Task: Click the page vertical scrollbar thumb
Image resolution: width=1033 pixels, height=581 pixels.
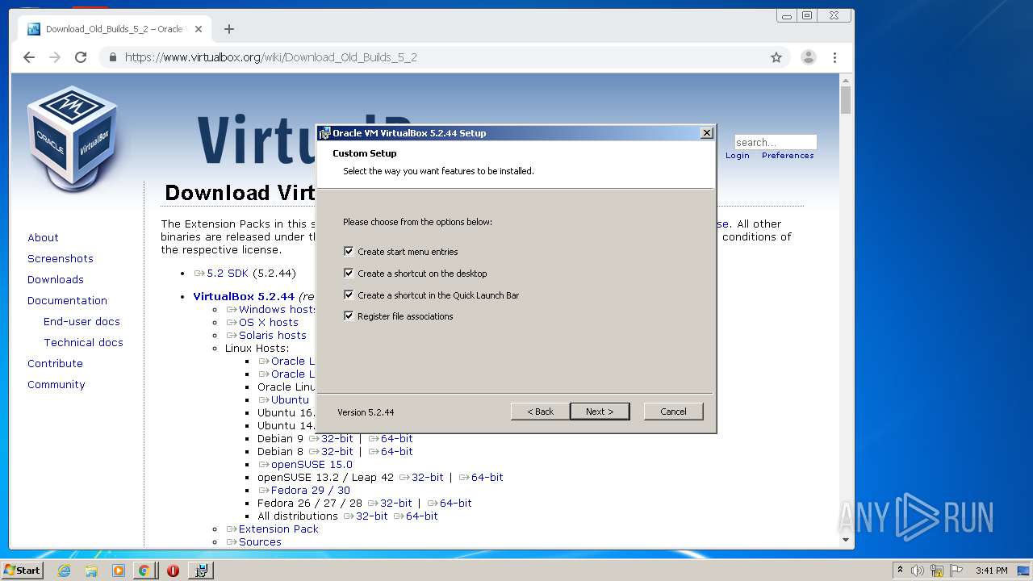Action: tap(846, 100)
